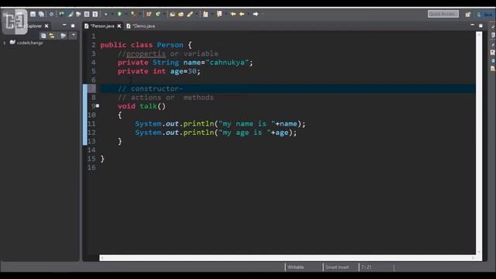This screenshot has height=279, width=496.
Task: Open Package Explorer view menu dropdown
Action: point(73,35)
